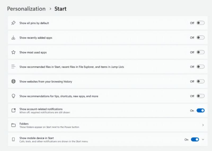The width and height of the screenshot is (212, 151).
Task: Go back to Personalization breadcrumb
Action: point(26,9)
